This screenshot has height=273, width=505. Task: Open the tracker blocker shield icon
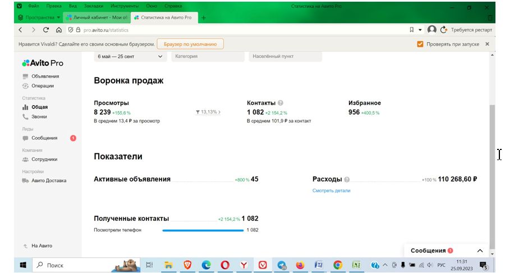71,30
